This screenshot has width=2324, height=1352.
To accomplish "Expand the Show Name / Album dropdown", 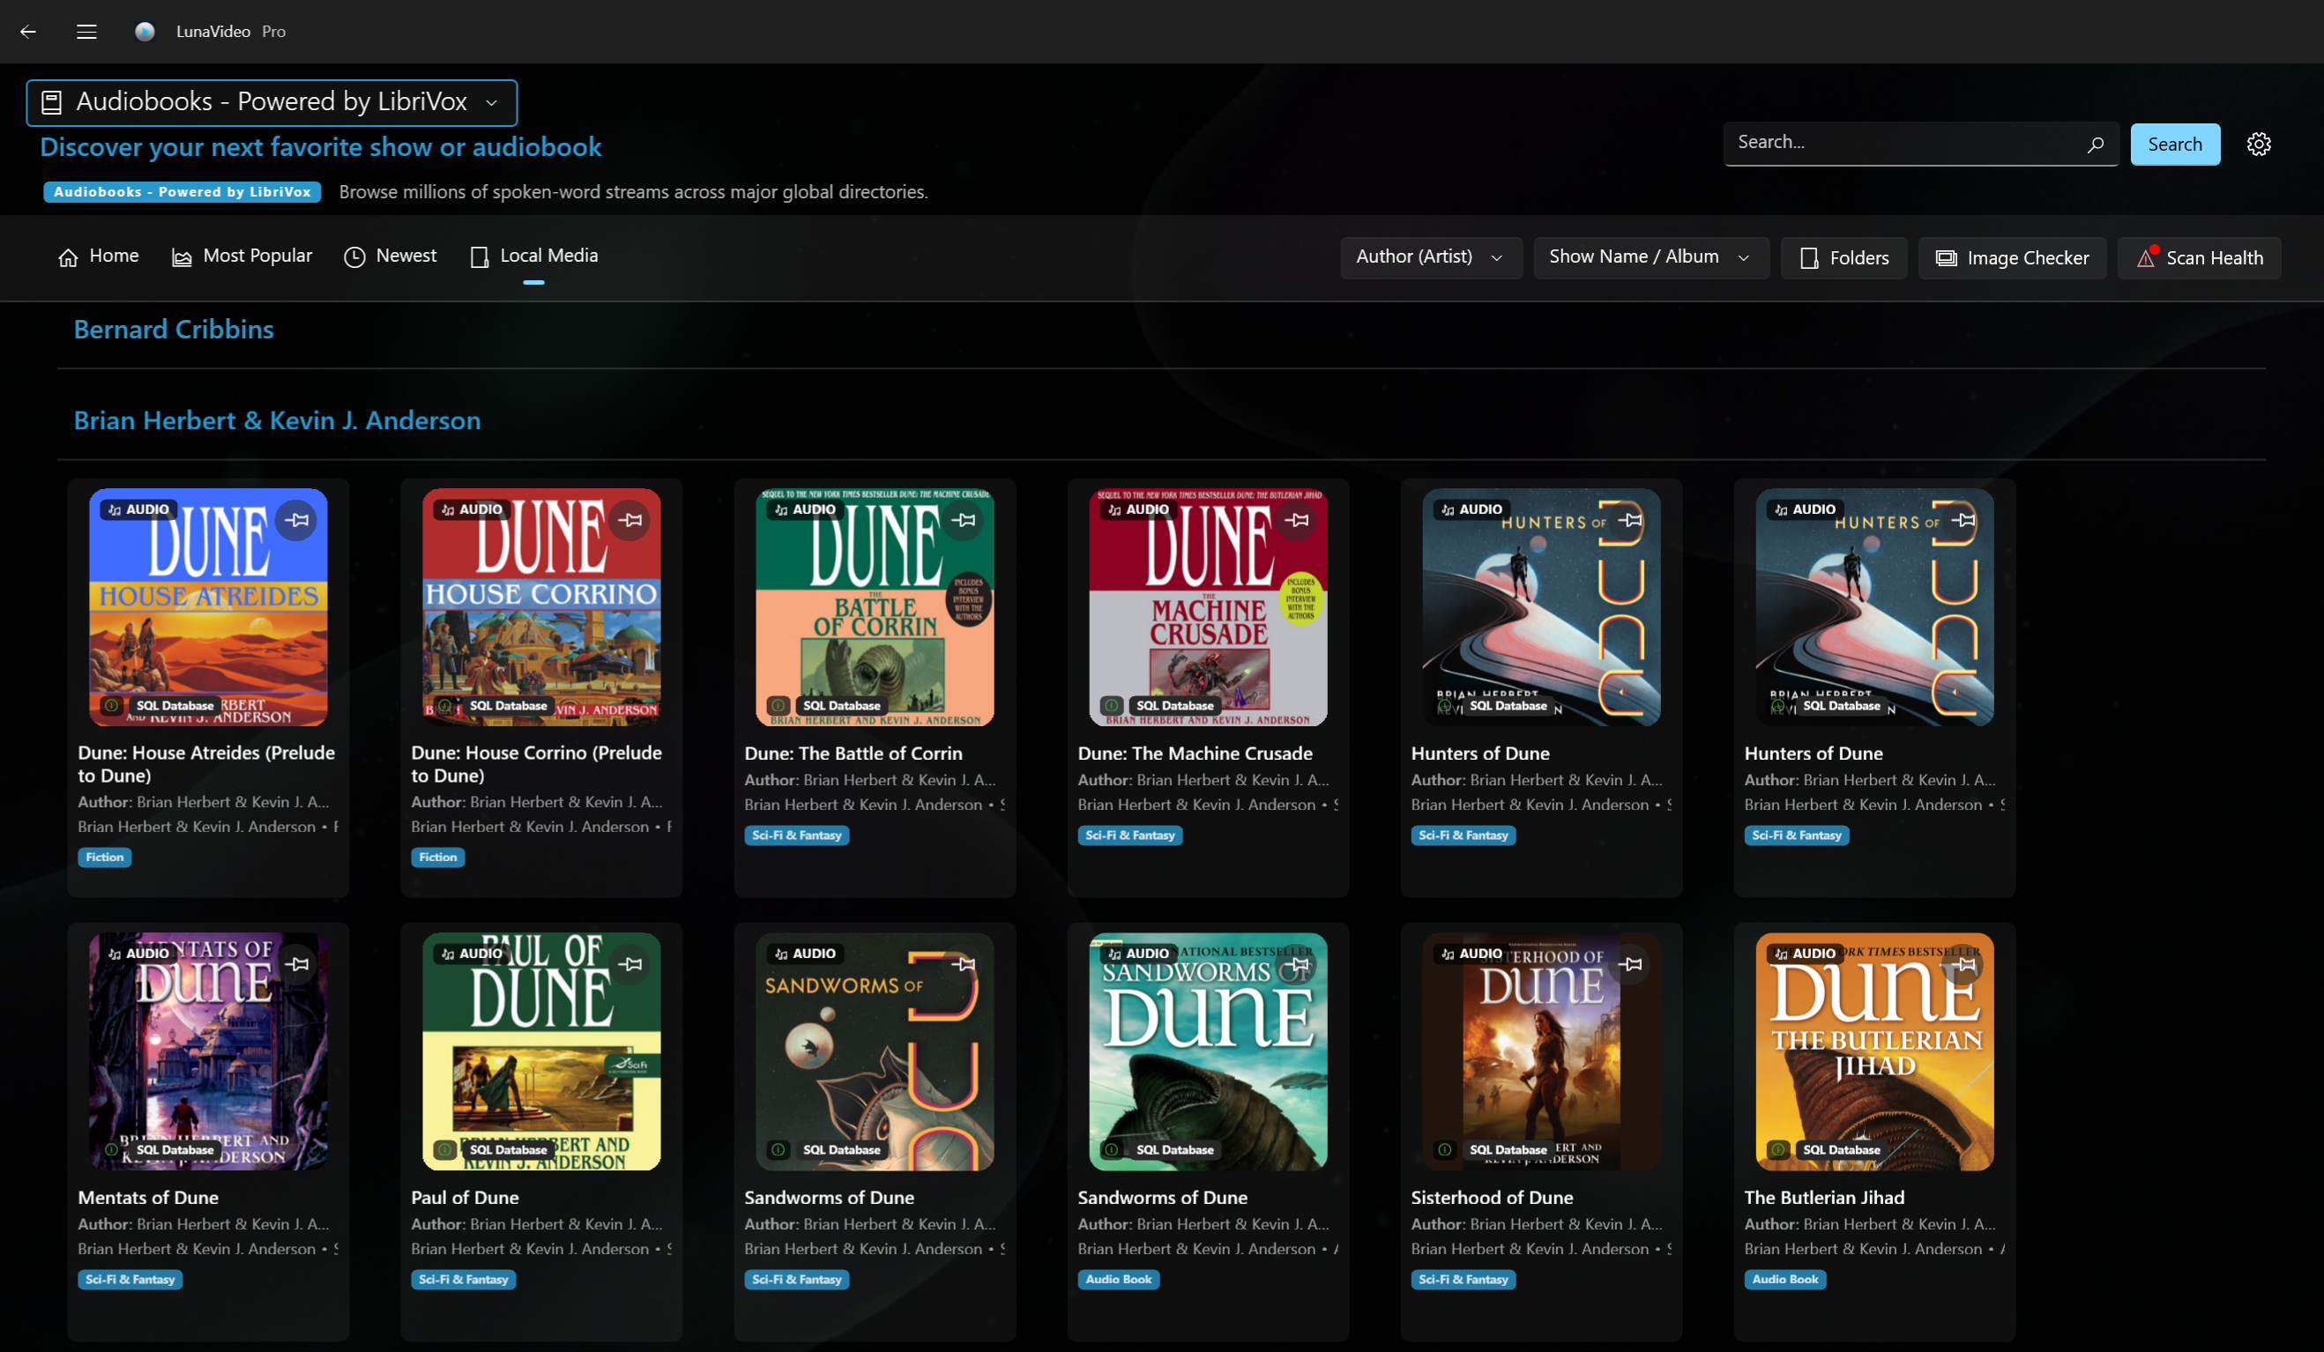I will tap(1650, 257).
